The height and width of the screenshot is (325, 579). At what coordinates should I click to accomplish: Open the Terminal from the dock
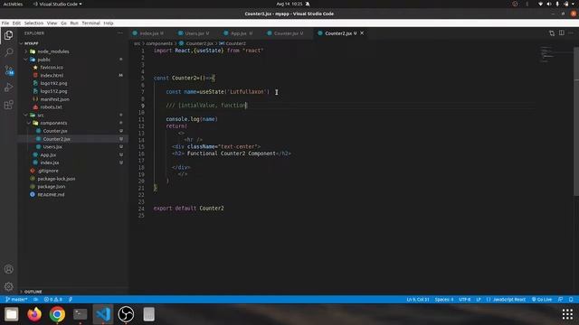pyautogui.click(x=81, y=314)
